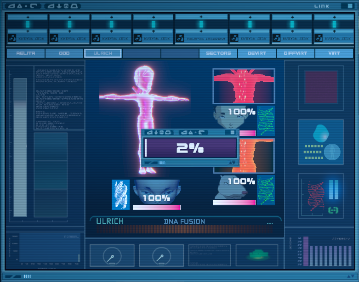Open the green DNA helix next to the dog portrait

pyautogui.click(x=266, y=190)
